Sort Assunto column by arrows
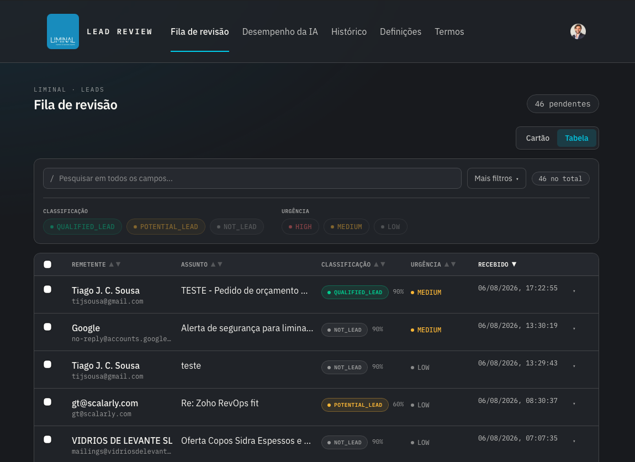Image resolution: width=635 pixels, height=462 pixels. tap(216, 264)
